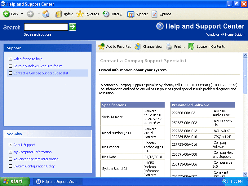Open Set search options link
The height and width of the screenshot is (186, 248).
click(x=38, y=34)
